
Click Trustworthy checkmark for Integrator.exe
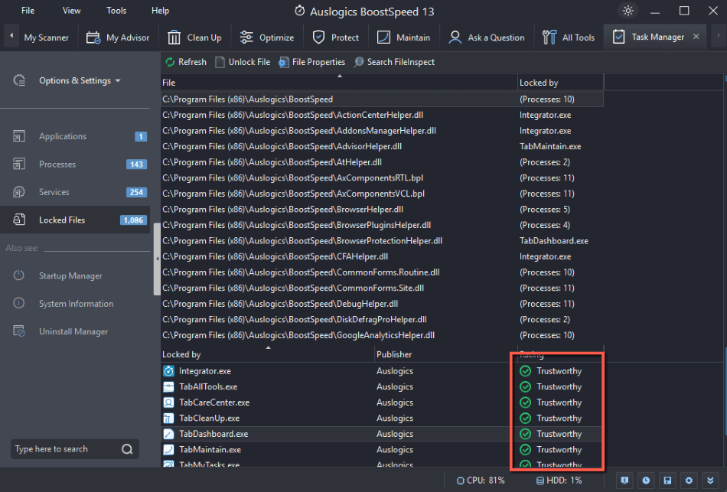click(525, 371)
